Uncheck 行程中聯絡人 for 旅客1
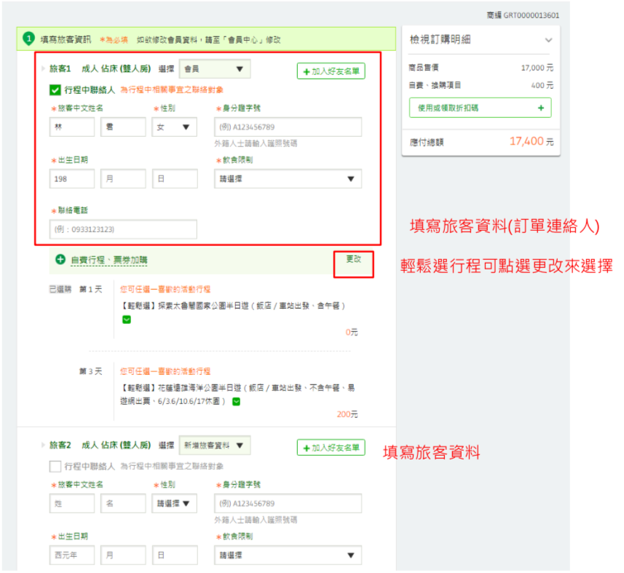Screen dimensions: 624x573 [55, 90]
